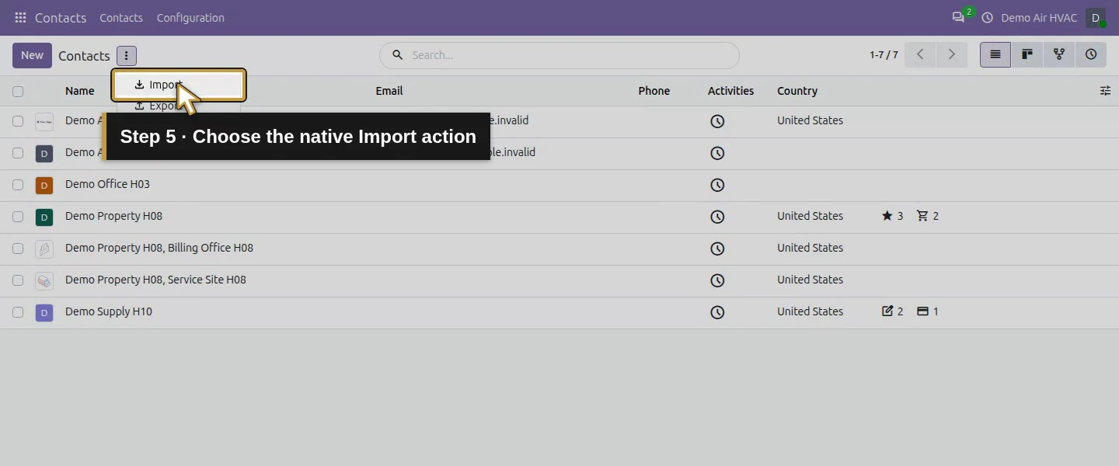The height and width of the screenshot is (466, 1119).
Task: Open the optional columns adjust icon
Action: (1105, 91)
